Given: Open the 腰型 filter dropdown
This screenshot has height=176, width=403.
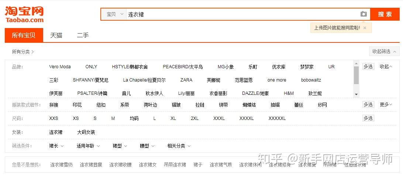Looking at the screenshot, I should 147,146.
